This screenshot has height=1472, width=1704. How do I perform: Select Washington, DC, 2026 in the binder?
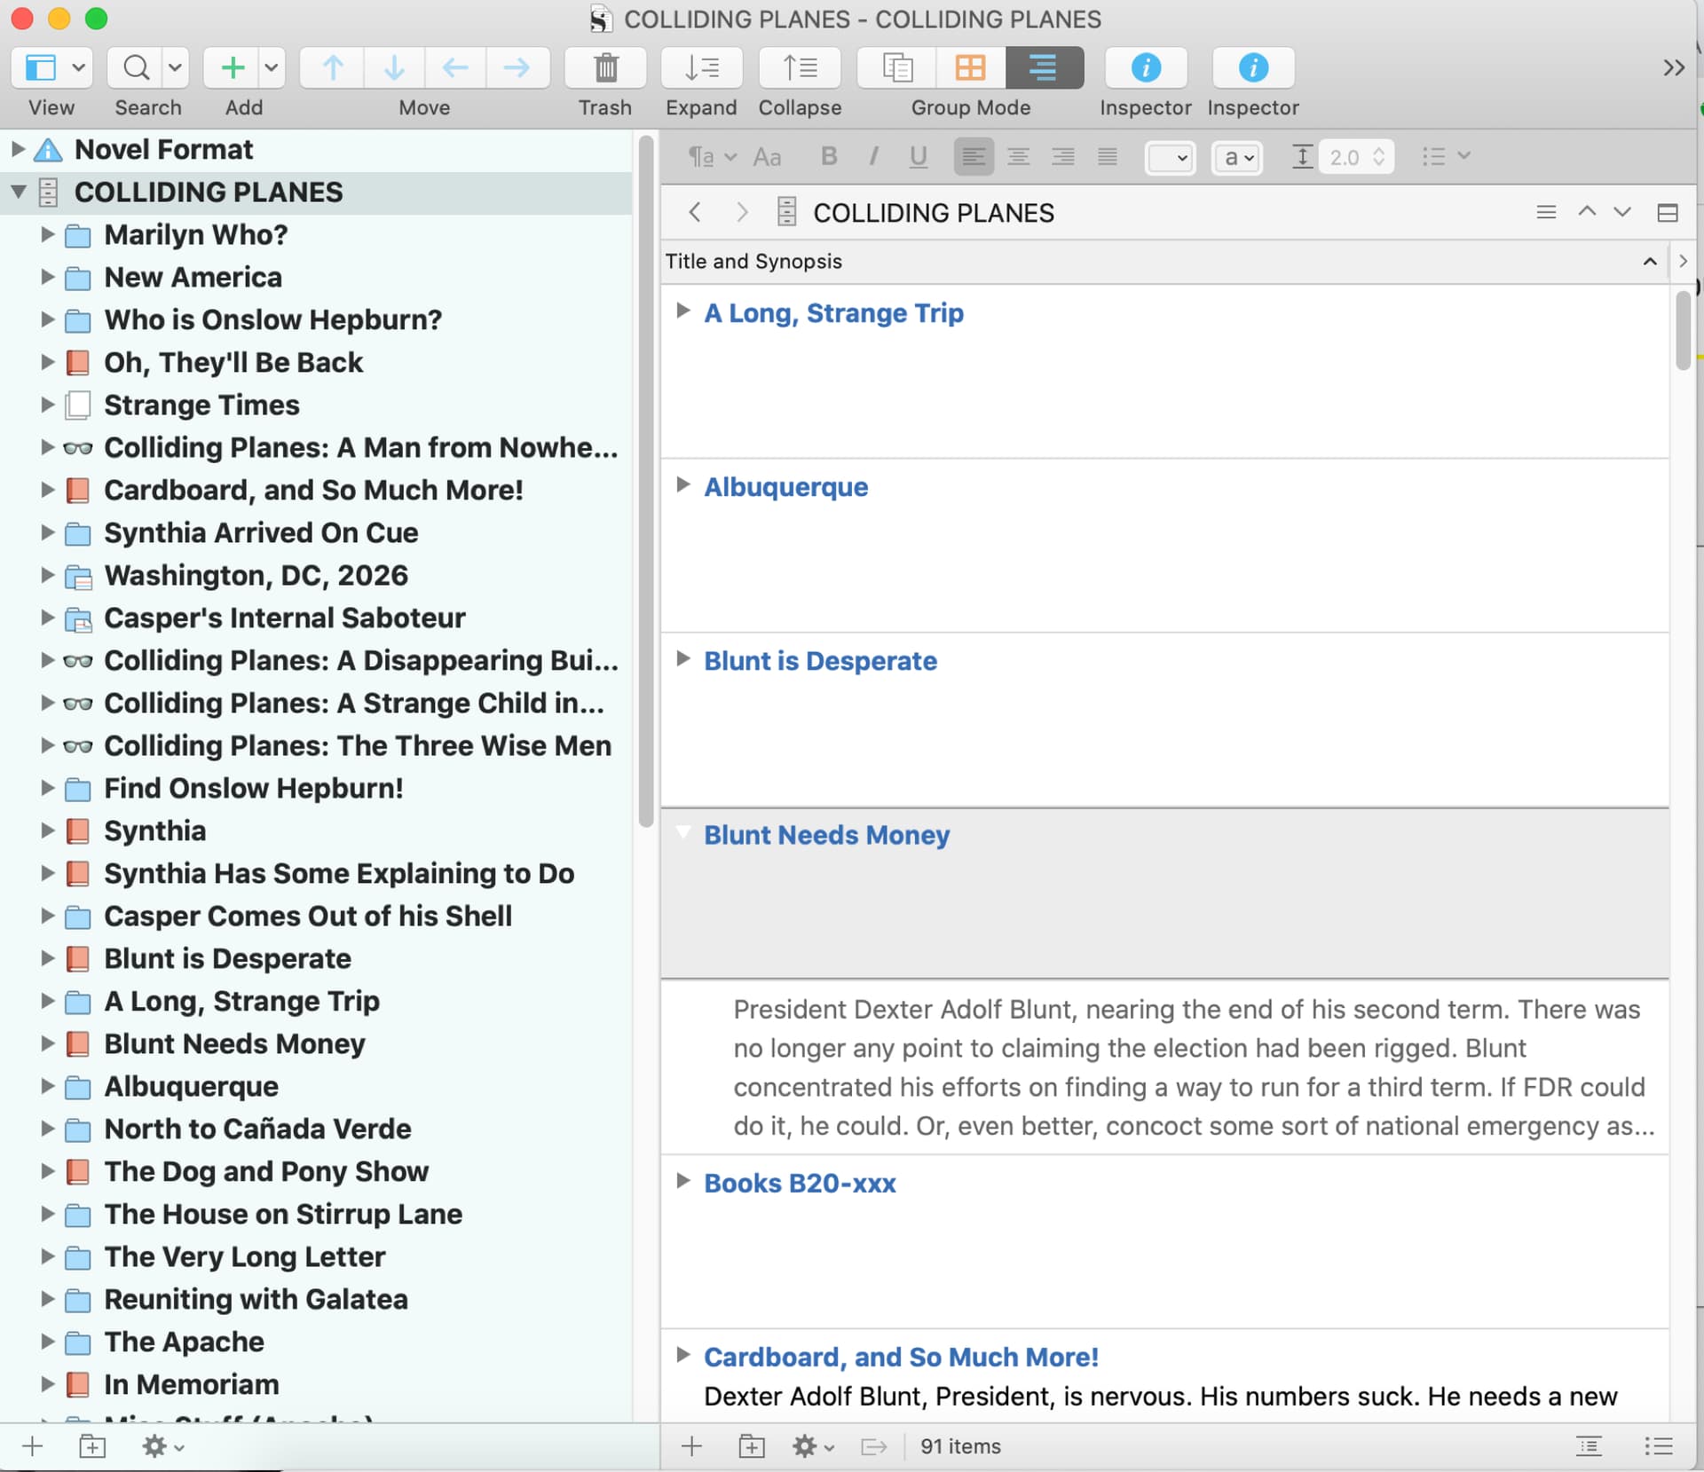coord(256,575)
